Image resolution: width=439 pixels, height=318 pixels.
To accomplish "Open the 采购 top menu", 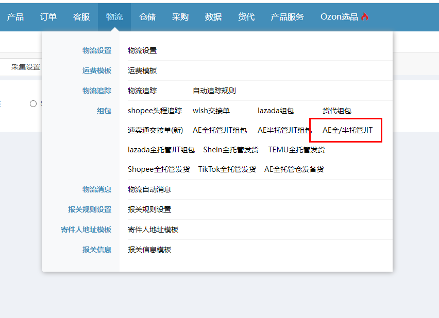I will [x=180, y=17].
